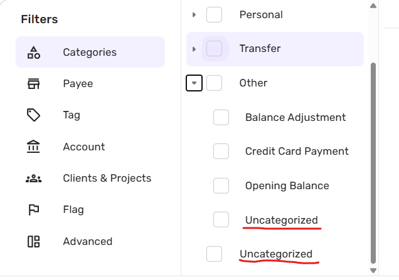Expand the Personal category arrow

tap(194, 15)
